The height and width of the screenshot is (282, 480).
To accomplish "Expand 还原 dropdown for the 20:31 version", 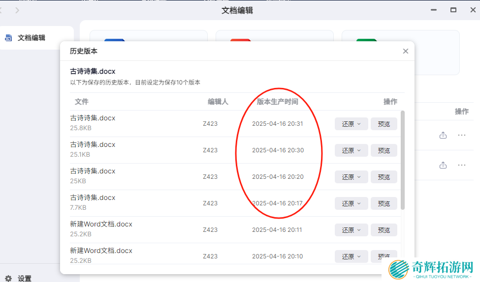I will 352,124.
